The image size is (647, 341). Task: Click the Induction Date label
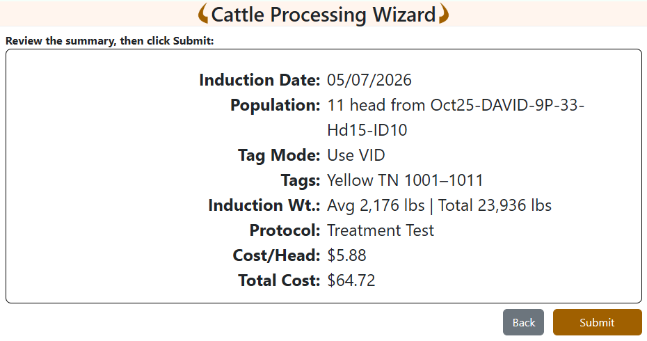point(259,79)
